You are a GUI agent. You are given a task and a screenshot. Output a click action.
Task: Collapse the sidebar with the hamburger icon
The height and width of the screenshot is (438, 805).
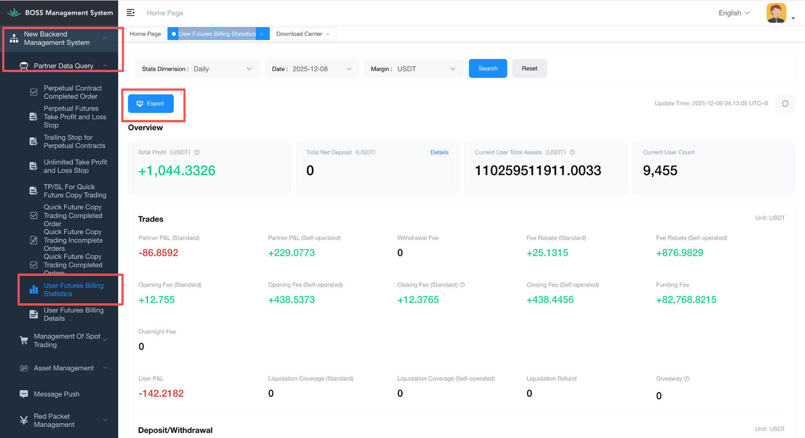coord(130,13)
